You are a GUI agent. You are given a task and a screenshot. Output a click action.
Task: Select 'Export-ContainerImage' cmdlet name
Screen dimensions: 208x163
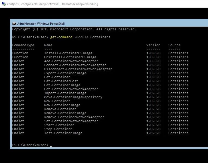coord(65,73)
